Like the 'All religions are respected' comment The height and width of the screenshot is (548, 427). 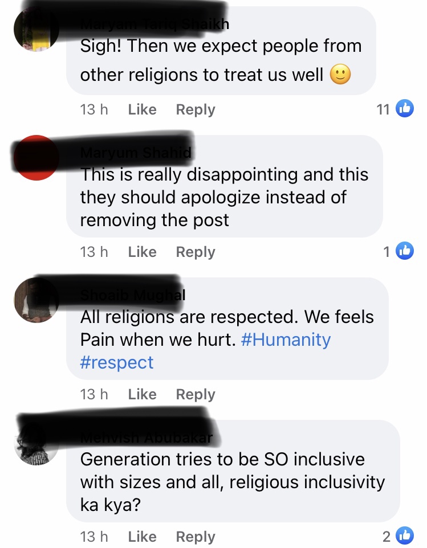click(x=142, y=394)
